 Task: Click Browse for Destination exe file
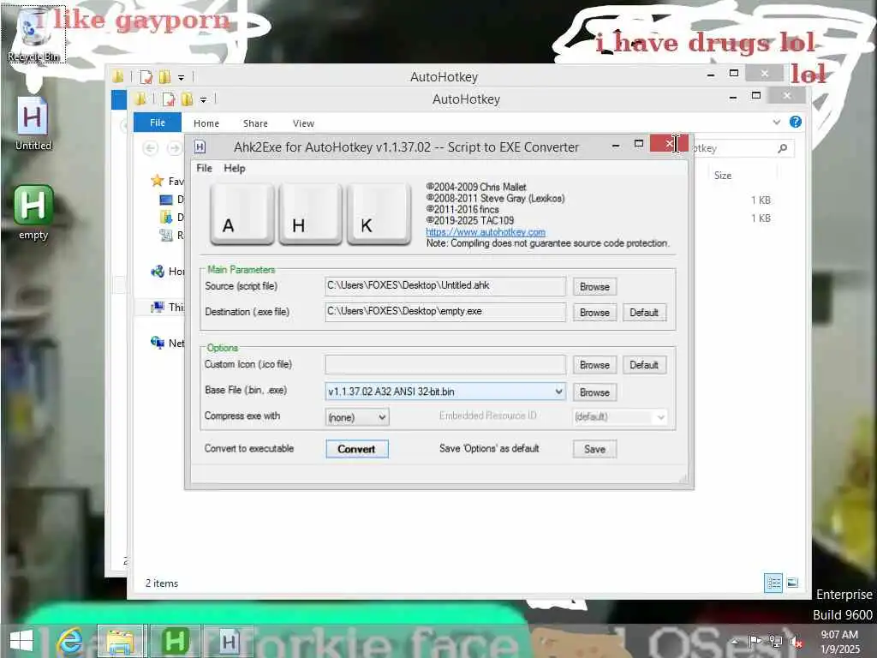tap(594, 312)
